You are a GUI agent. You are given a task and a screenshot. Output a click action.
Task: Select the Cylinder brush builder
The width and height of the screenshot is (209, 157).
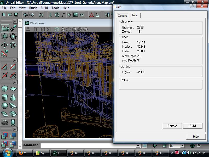tap(4, 97)
